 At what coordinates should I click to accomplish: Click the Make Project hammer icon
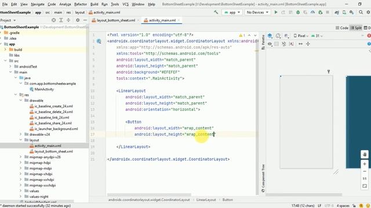point(216,12)
